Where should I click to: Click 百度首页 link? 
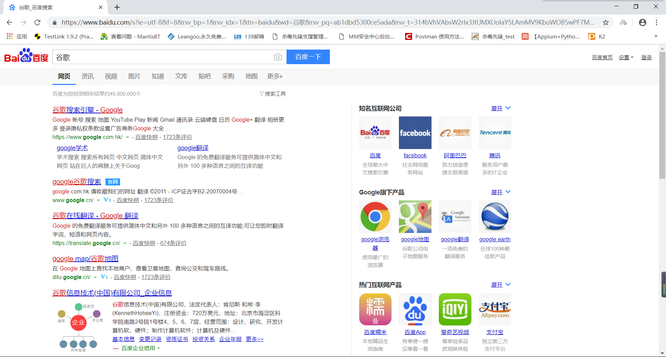click(602, 58)
